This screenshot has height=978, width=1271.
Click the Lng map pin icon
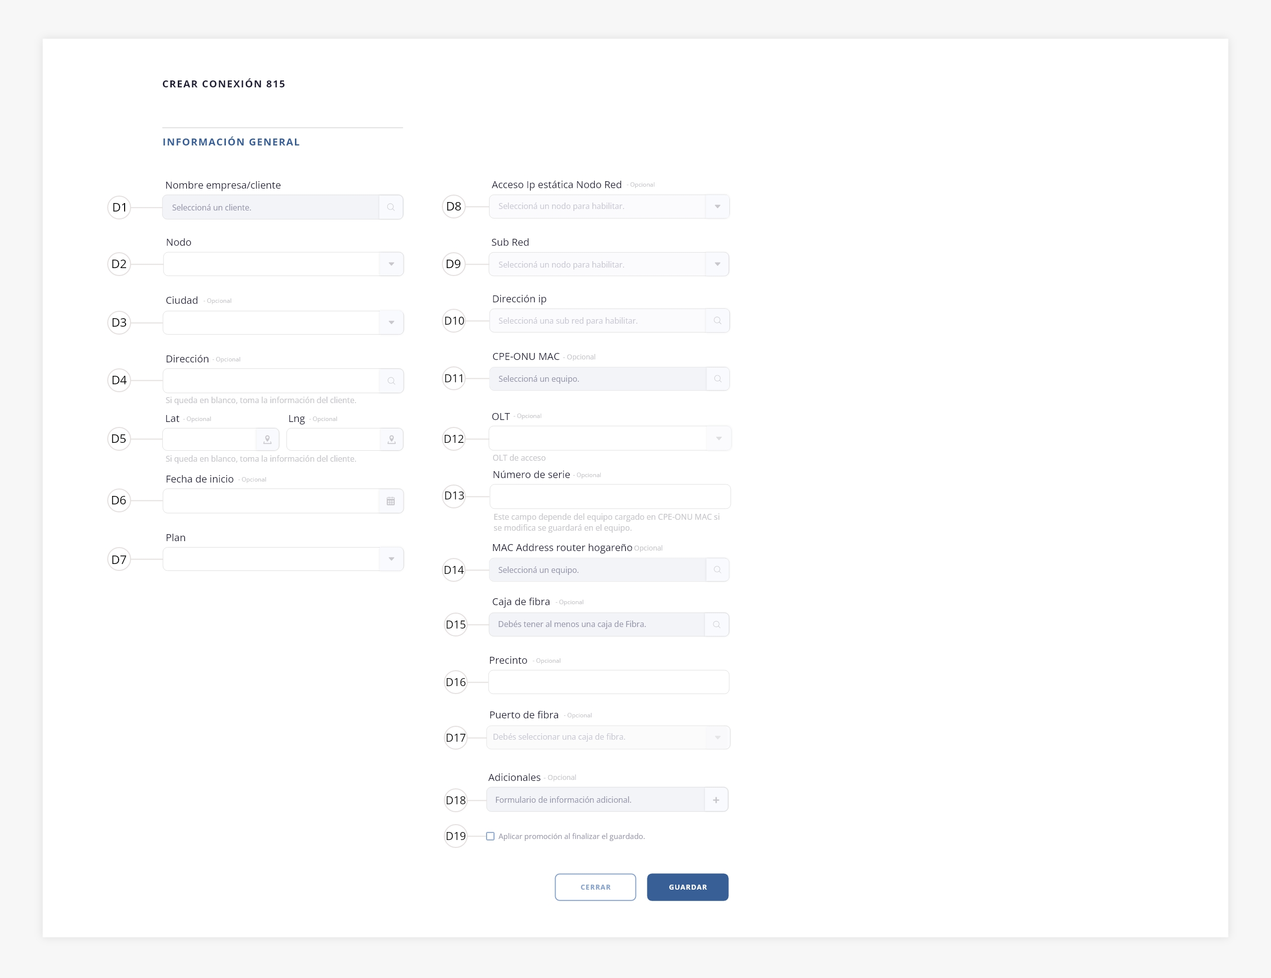(392, 439)
